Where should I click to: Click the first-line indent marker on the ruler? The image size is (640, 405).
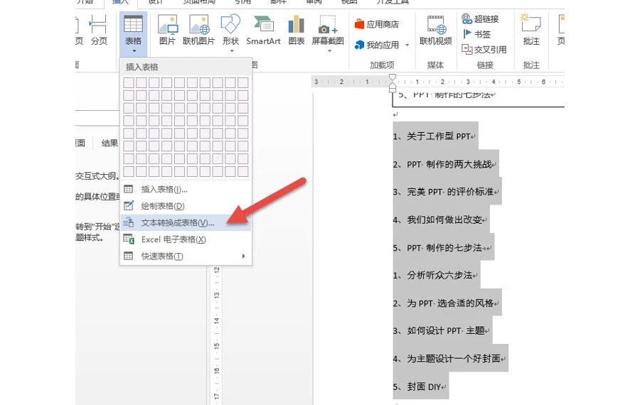[393, 77]
